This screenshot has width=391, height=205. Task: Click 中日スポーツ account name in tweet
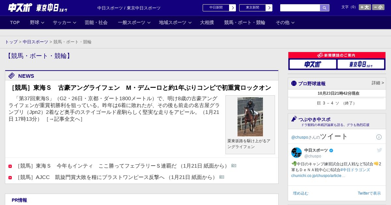(x=316, y=150)
